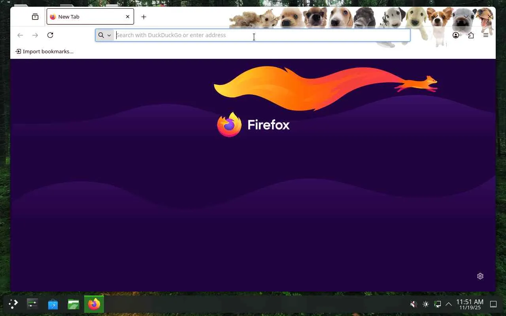This screenshot has height=316, width=506.
Task: Close the New Tab tab
Action: click(x=127, y=17)
